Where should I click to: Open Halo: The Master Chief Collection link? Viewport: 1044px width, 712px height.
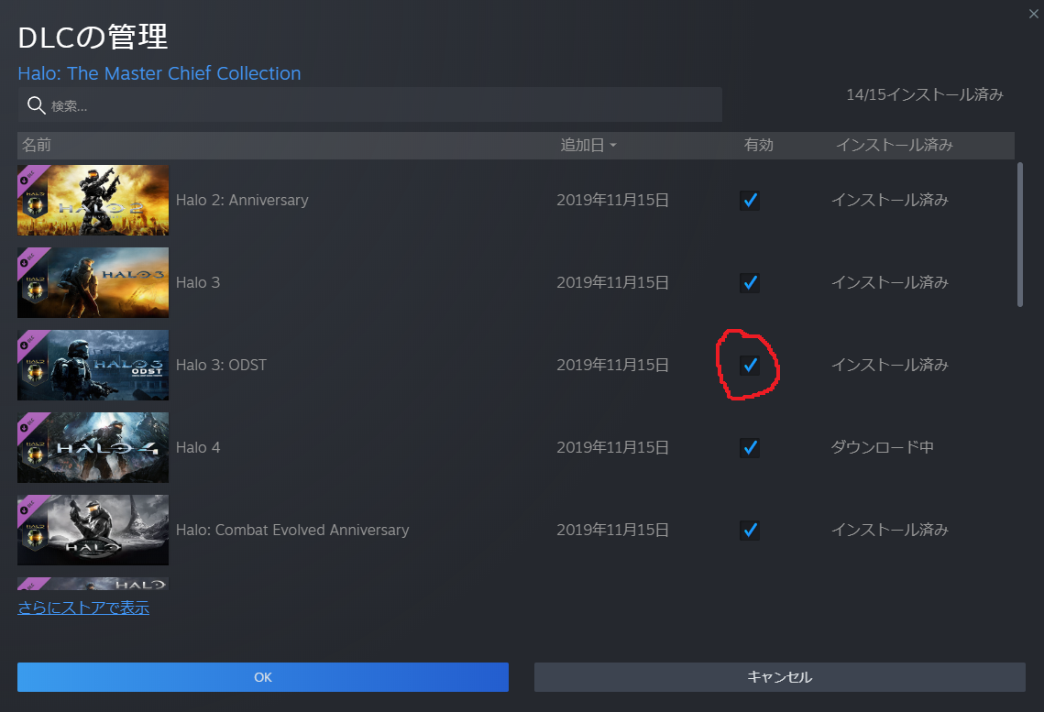click(x=159, y=73)
